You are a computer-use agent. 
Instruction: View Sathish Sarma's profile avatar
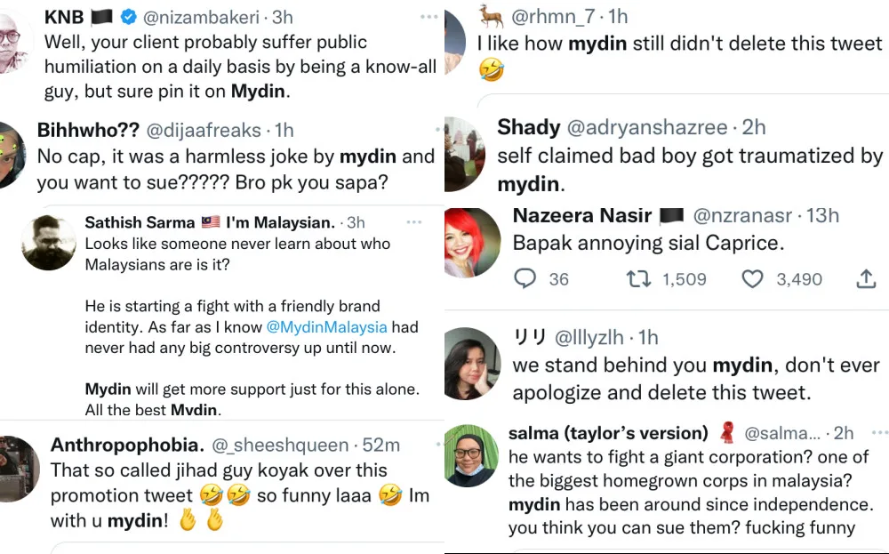(x=48, y=242)
